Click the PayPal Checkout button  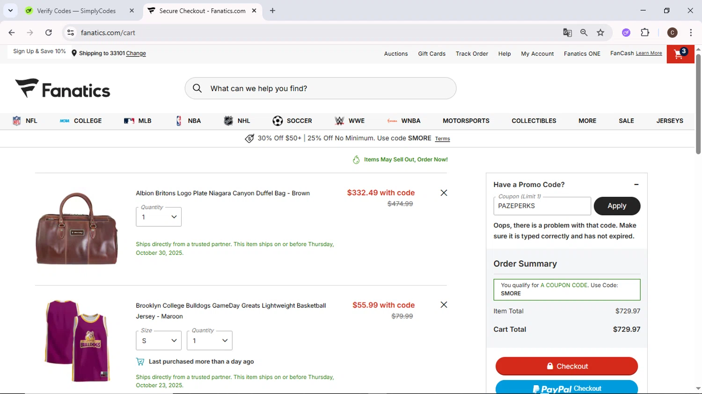click(x=567, y=388)
